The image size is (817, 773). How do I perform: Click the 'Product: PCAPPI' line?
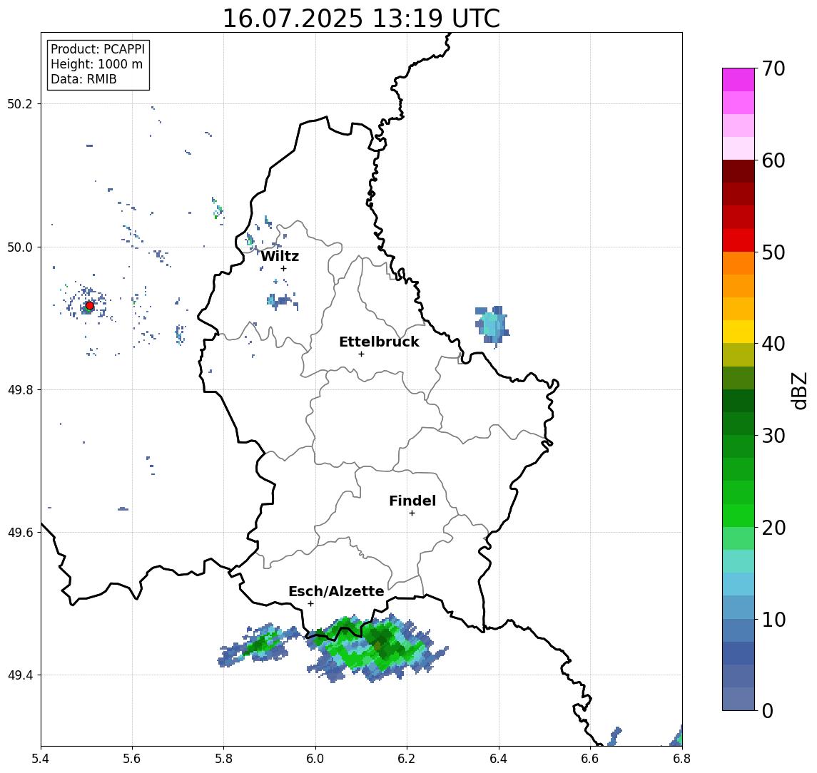click(x=98, y=49)
